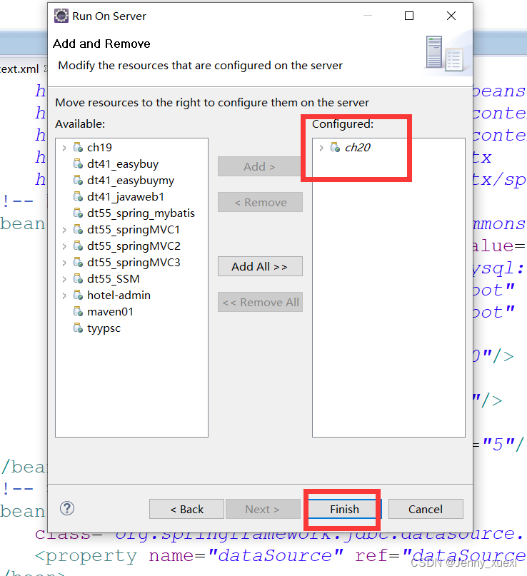Select hotel-admin in the Available list
Screen dimensions: 527x576
pyautogui.click(x=119, y=295)
